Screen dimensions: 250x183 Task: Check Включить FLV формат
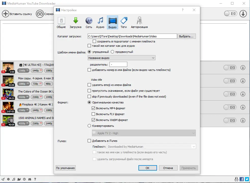(x=93, y=114)
